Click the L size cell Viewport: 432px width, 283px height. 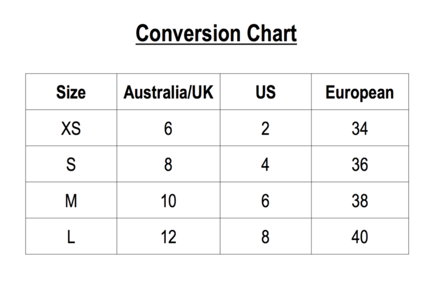pos(71,237)
